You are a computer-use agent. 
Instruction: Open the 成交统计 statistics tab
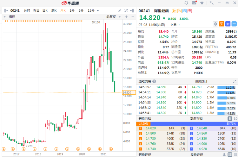pos(201,81)
